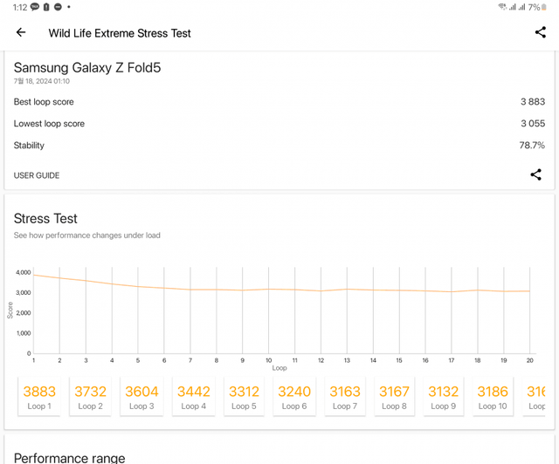Tap the Stability percentage row

tap(279, 146)
